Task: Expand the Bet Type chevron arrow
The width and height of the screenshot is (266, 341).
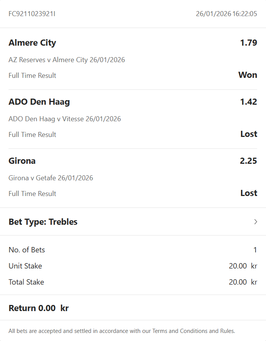Action: [x=256, y=222]
